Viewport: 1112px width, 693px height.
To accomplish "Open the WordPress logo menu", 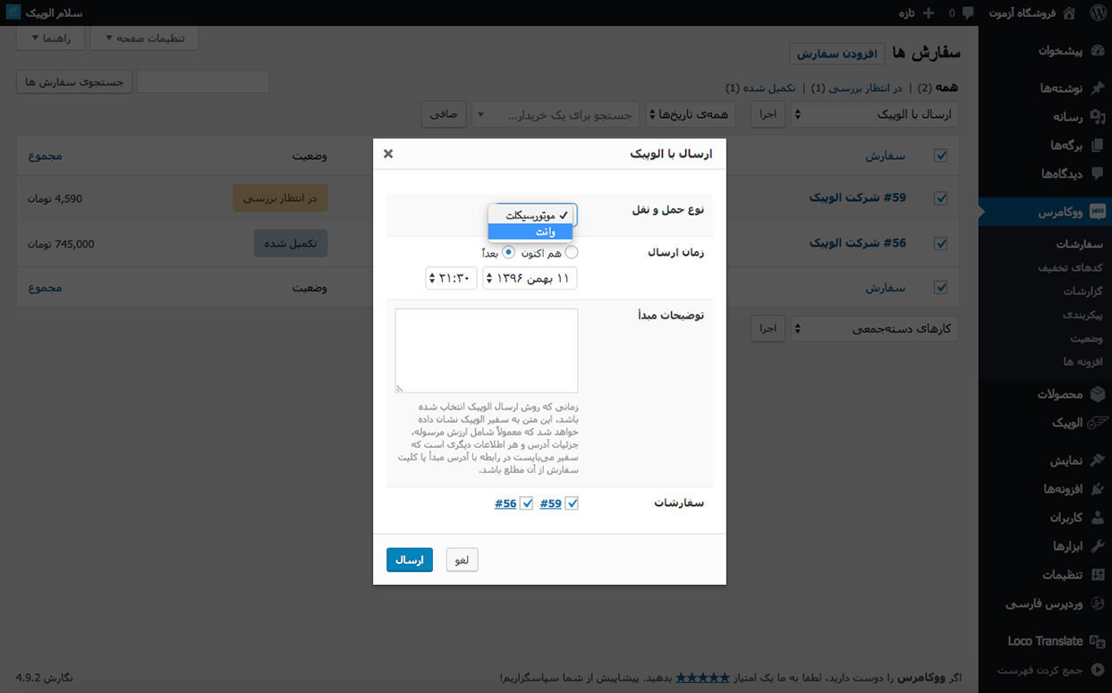I will [1098, 13].
